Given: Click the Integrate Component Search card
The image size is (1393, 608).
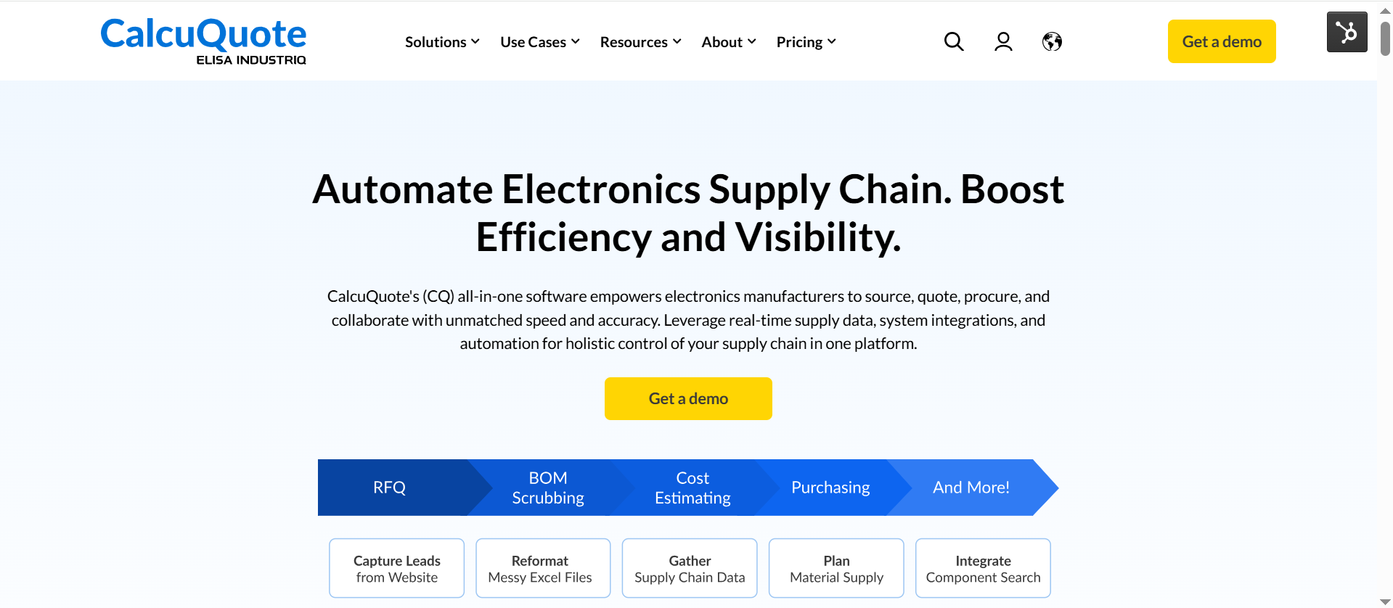Looking at the screenshot, I should click(983, 568).
